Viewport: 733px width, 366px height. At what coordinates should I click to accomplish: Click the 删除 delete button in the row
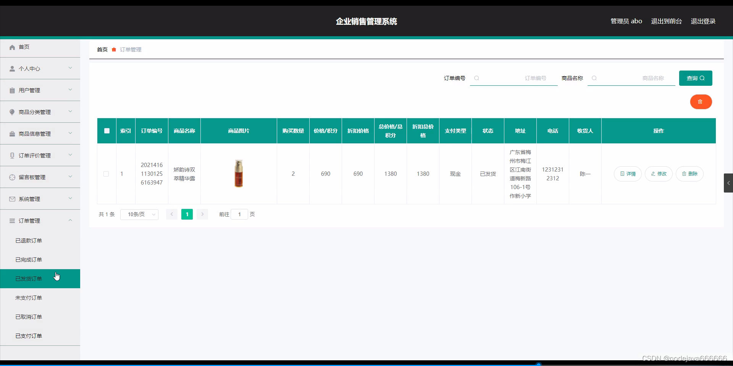click(x=689, y=174)
